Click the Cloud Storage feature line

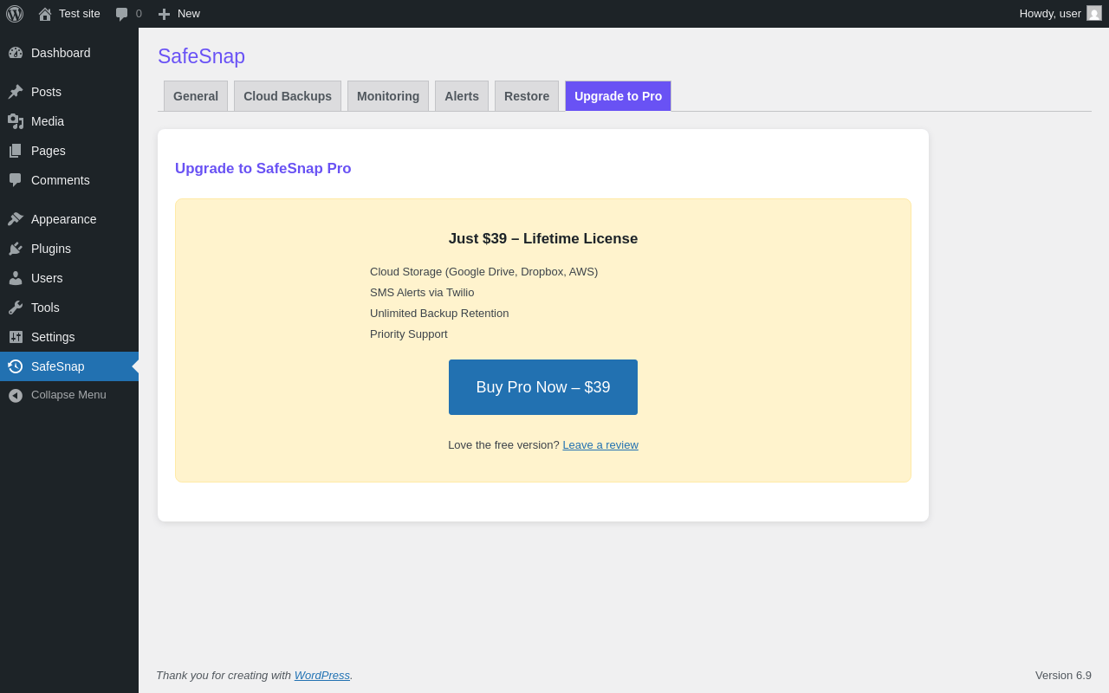click(x=483, y=272)
